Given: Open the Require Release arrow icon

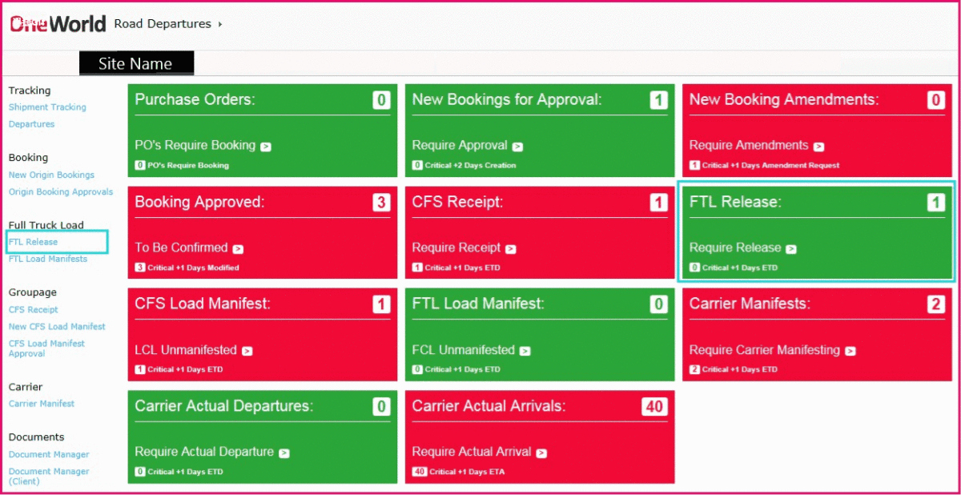Looking at the screenshot, I should 792,249.
